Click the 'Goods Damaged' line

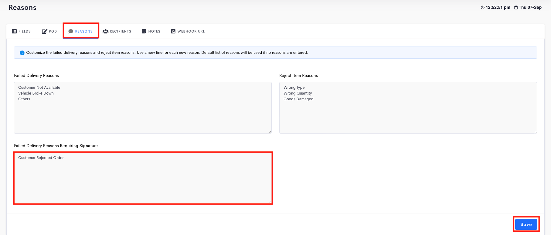(298, 99)
